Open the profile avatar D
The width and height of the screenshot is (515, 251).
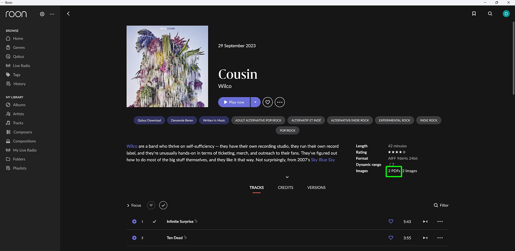click(x=506, y=14)
